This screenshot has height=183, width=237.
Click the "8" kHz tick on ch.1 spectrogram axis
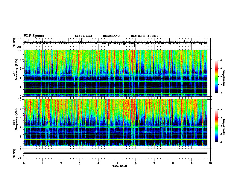21,59
